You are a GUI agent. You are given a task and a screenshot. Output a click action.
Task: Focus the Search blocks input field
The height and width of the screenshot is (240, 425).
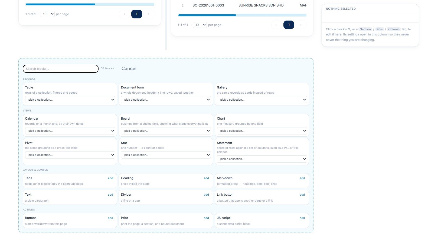(x=61, y=69)
